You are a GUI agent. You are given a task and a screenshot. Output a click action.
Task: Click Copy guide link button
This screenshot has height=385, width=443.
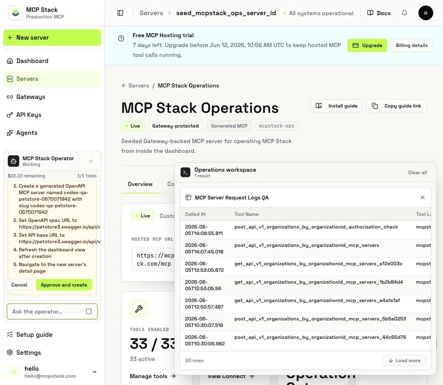[396, 106]
